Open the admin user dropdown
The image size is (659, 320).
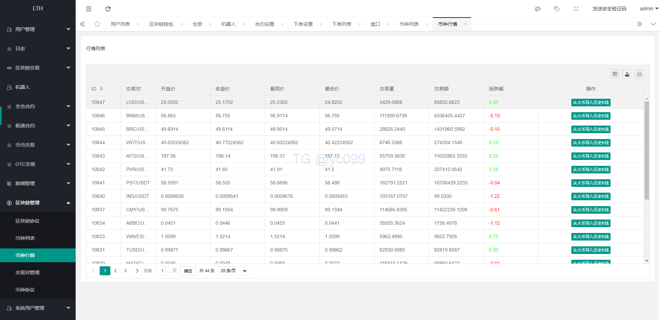click(x=649, y=9)
